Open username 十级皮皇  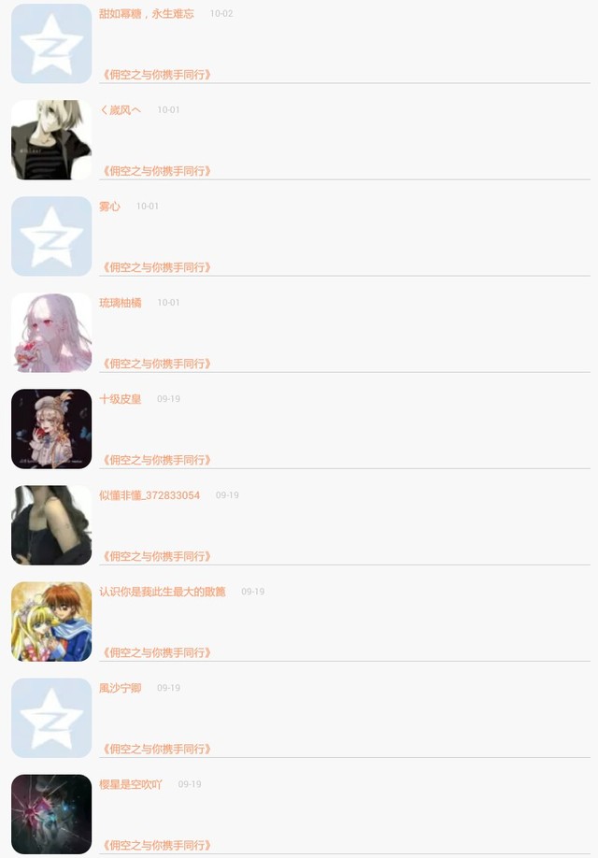coord(120,399)
